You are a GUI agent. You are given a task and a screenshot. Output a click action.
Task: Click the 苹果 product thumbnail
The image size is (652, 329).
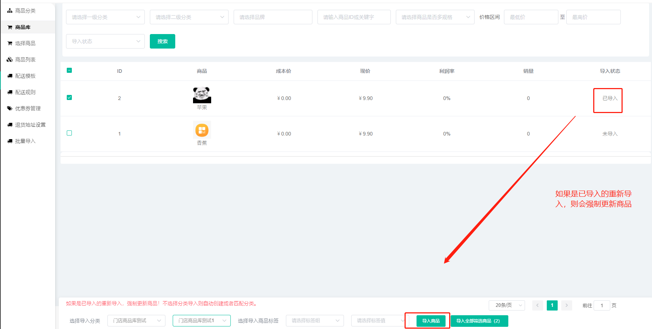(202, 95)
